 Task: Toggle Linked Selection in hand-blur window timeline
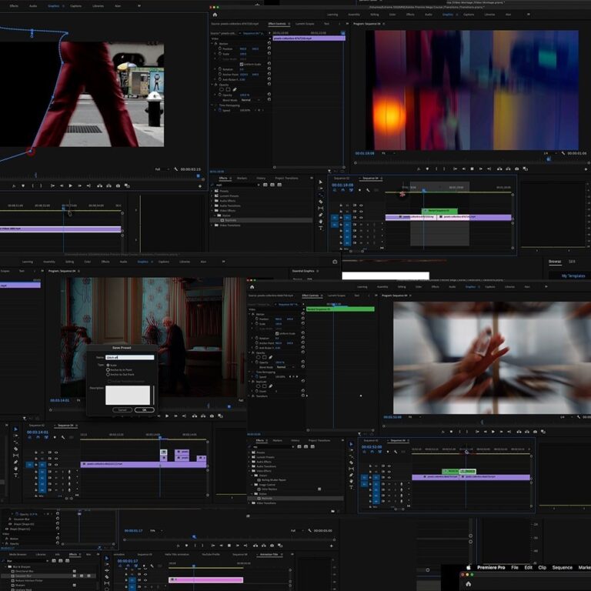click(x=380, y=452)
